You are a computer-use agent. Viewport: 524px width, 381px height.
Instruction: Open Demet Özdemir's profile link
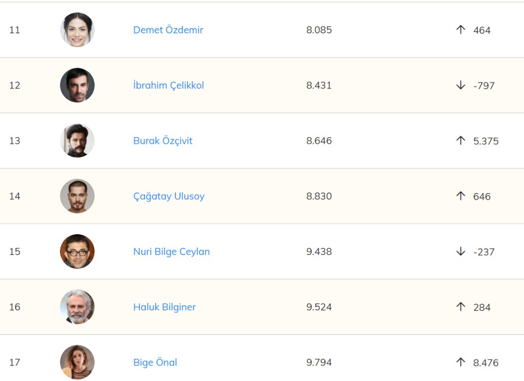(168, 30)
